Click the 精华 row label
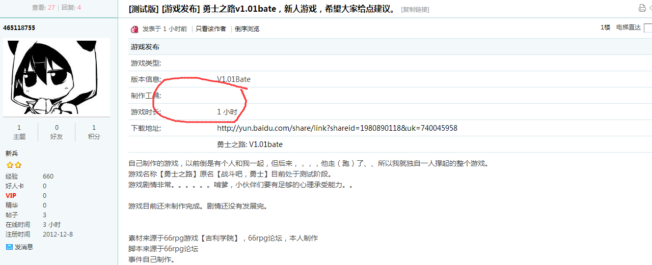The width and height of the screenshot is (652, 265). [12, 205]
